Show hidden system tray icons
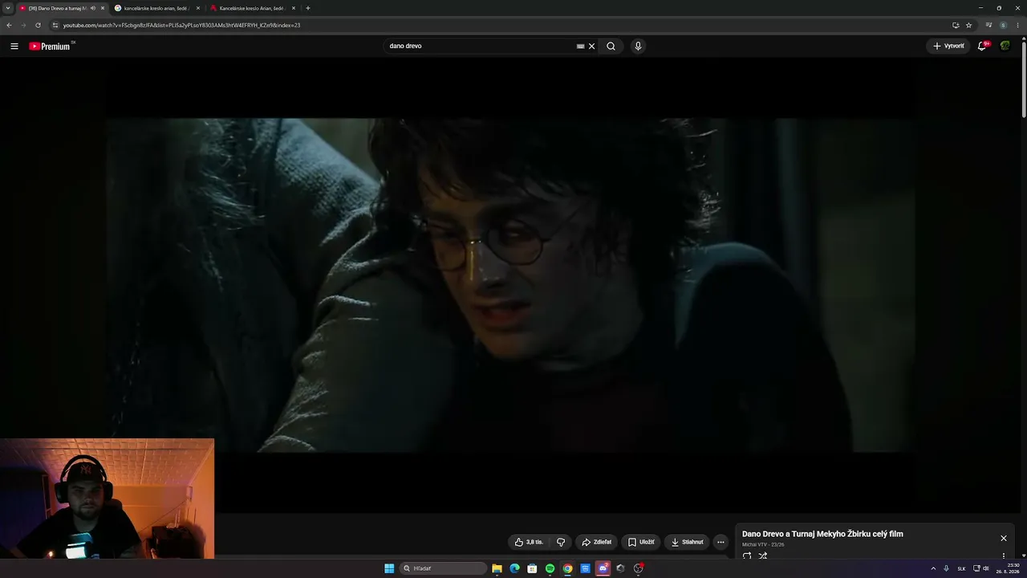The width and height of the screenshot is (1027, 578). [933, 568]
